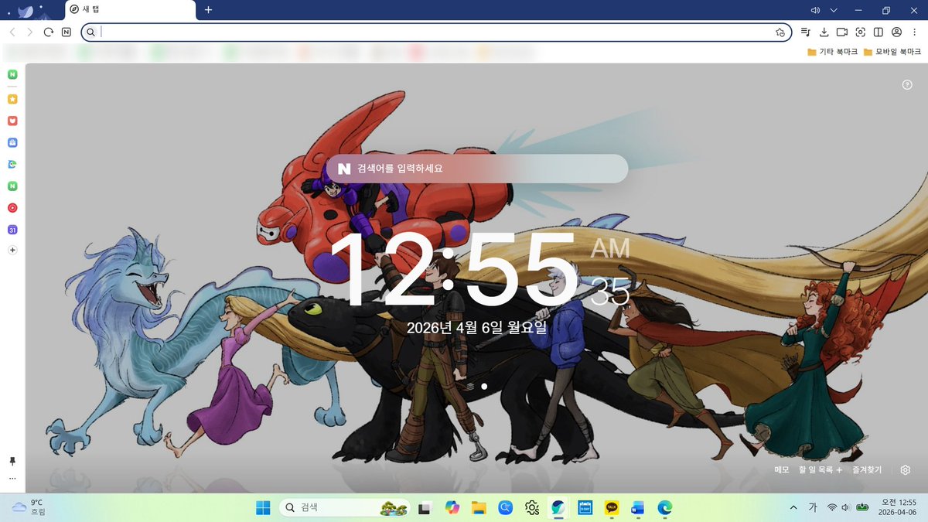Open Task View in the taskbar

tap(424, 507)
